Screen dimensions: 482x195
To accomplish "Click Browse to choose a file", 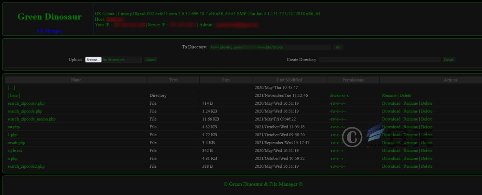I will 93,60.
